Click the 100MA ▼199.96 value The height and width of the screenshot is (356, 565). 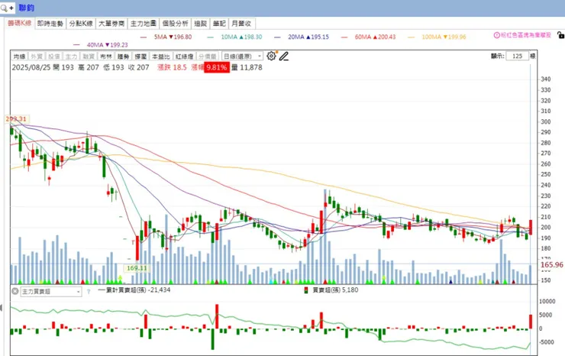click(x=444, y=37)
